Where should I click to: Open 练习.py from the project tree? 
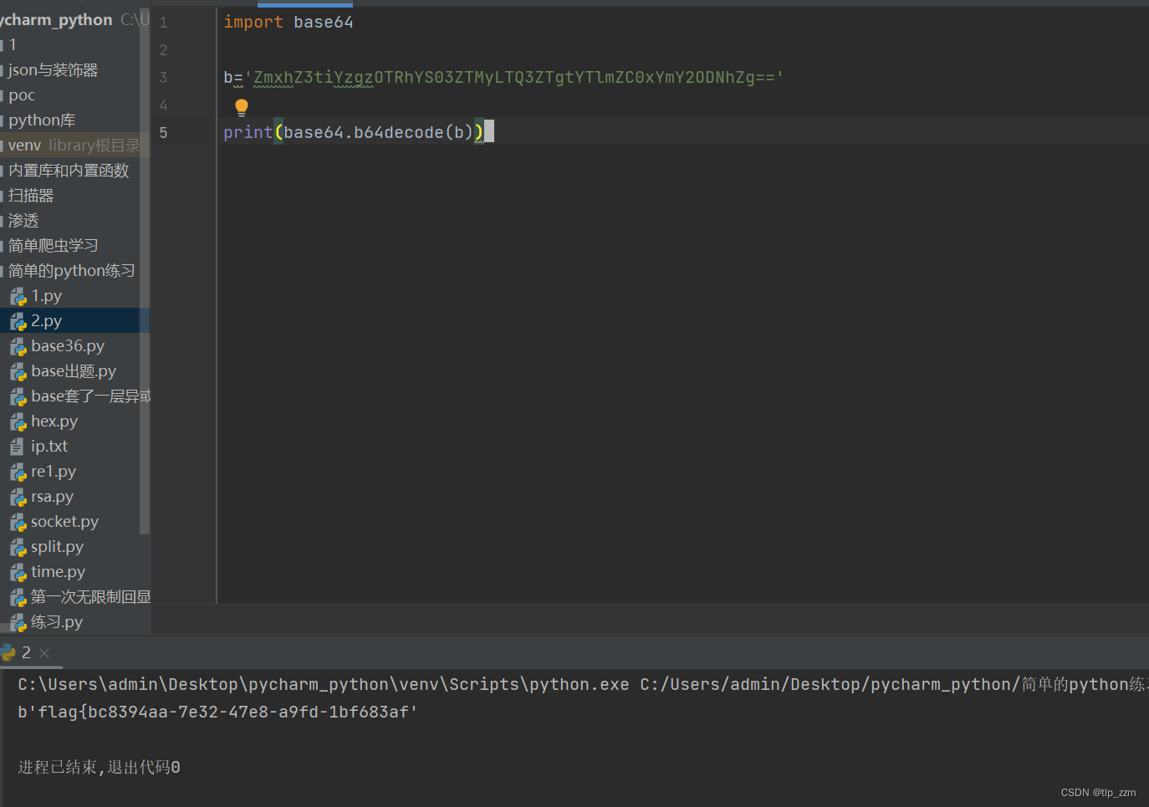tap(57, 622)
